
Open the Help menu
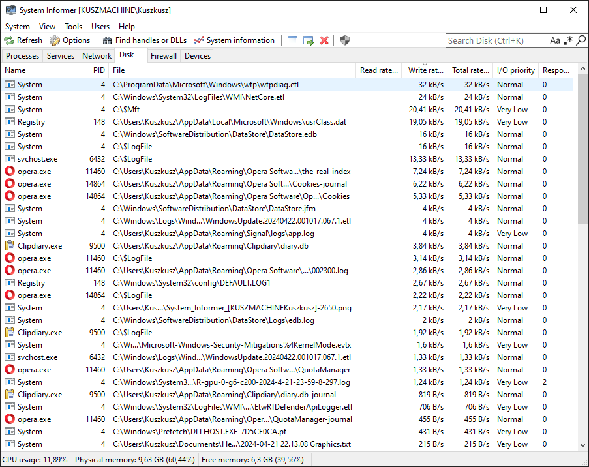[x=127, y=27]
